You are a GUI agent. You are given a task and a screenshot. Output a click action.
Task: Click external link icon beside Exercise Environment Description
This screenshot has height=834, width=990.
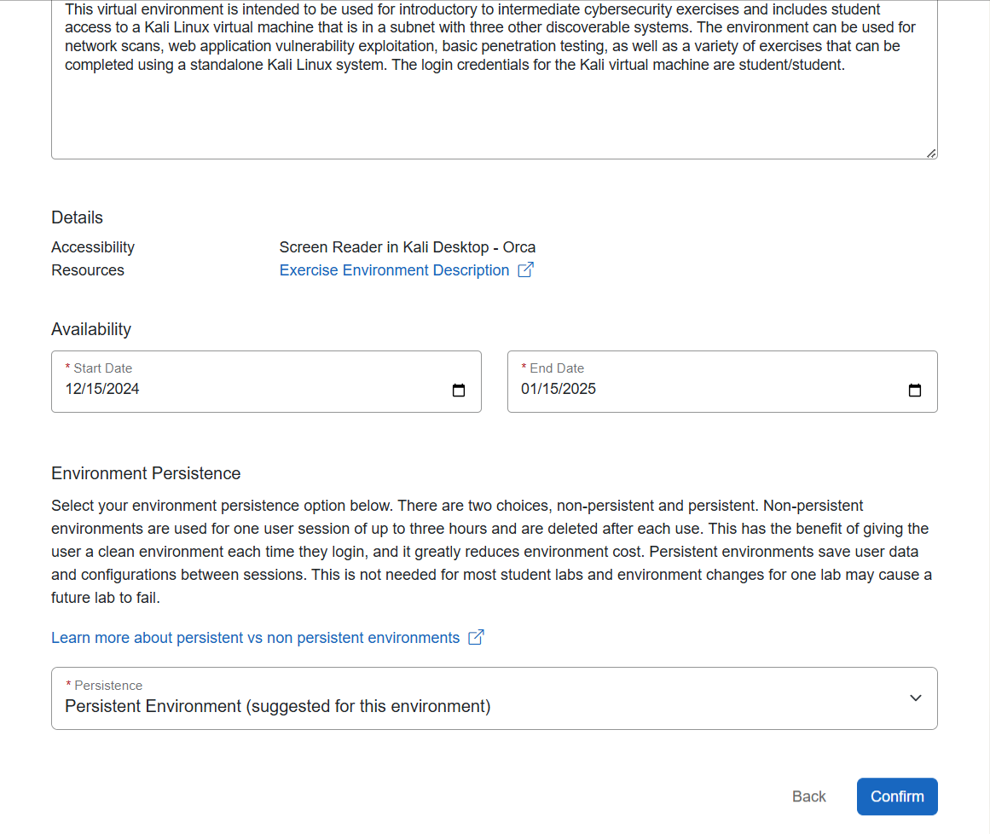[x=526, y=269]
